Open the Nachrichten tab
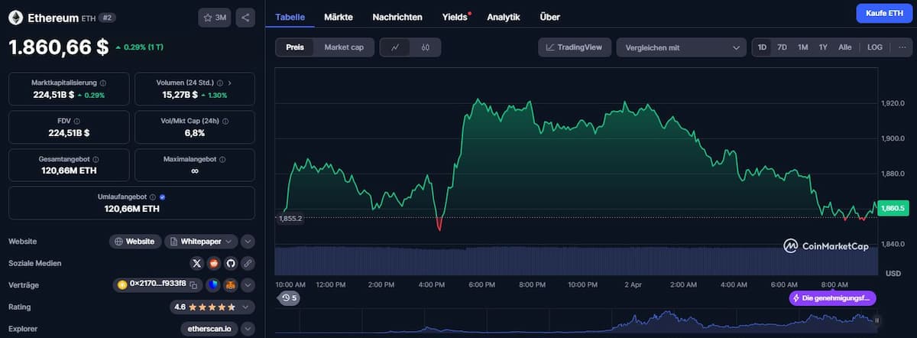Viewport: 917px width, 338px height. click(397, 17)
